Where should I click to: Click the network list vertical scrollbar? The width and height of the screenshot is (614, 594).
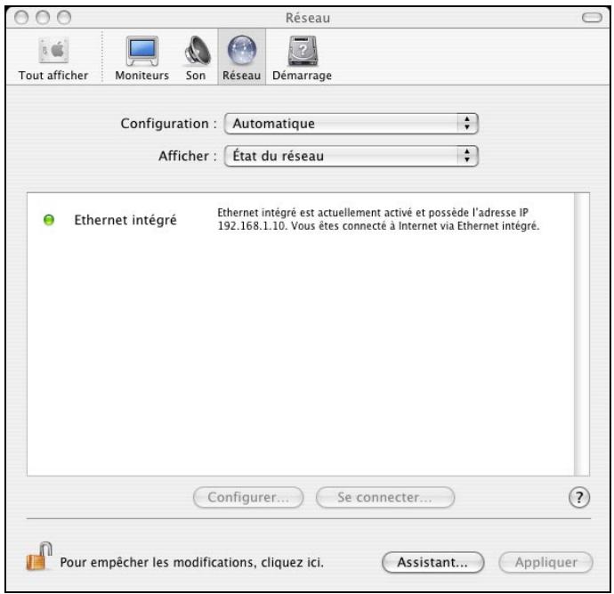[581, 334]
